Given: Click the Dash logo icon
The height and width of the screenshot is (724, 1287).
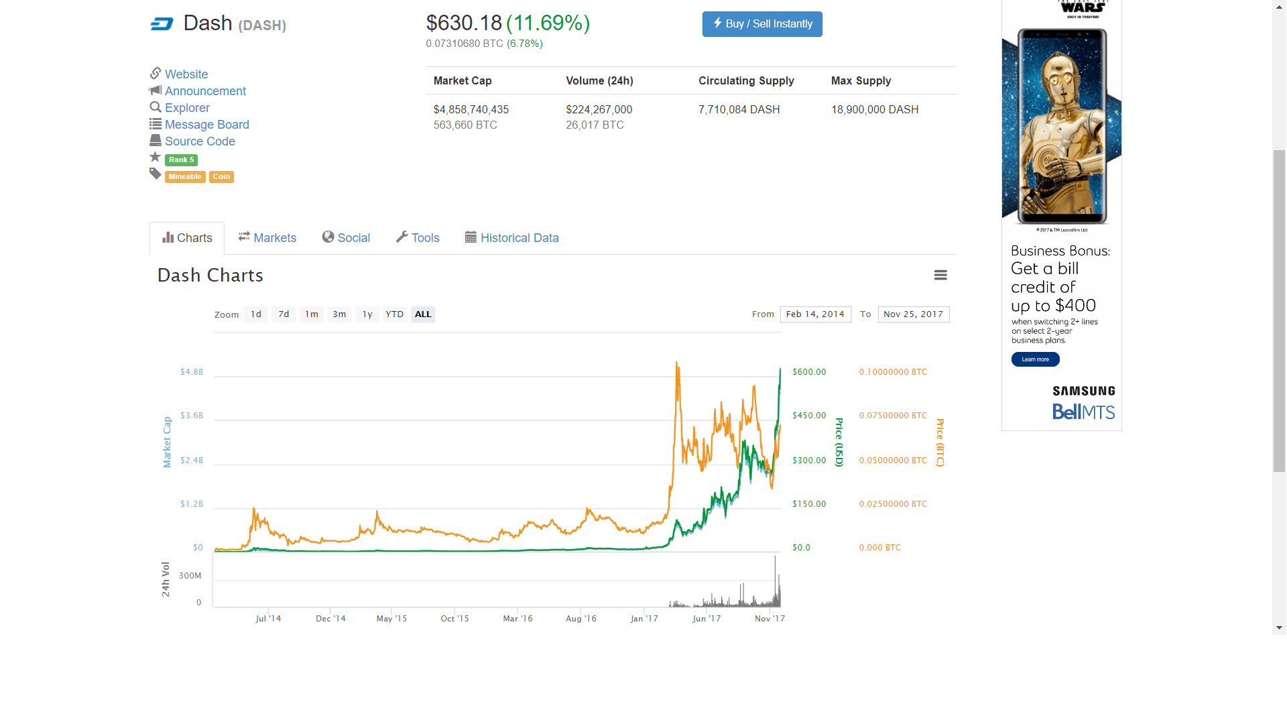Looking at the screenshot, I should [x=162, y=24].
